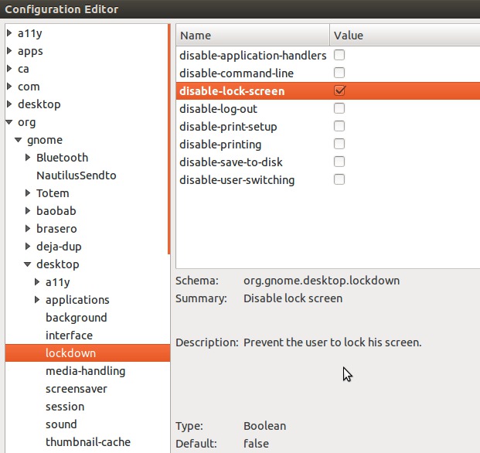Expand the a11y node under desktop

coord(37,282)
